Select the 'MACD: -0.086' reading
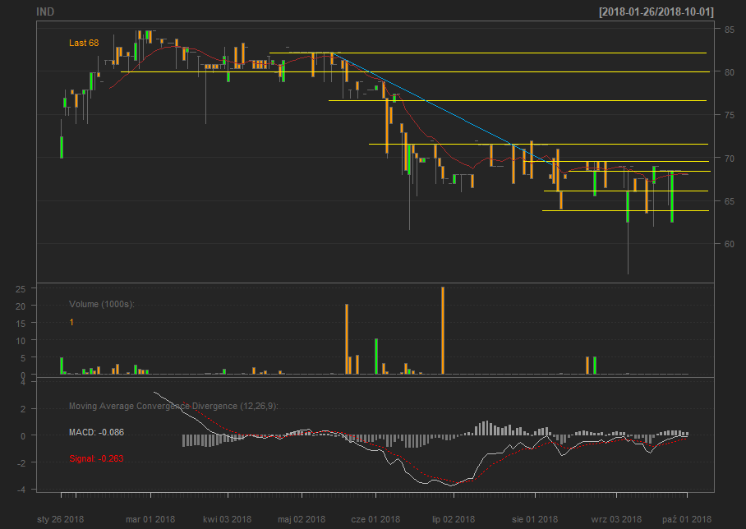Viewport: 746px width, 529px height. pos(97,432)
